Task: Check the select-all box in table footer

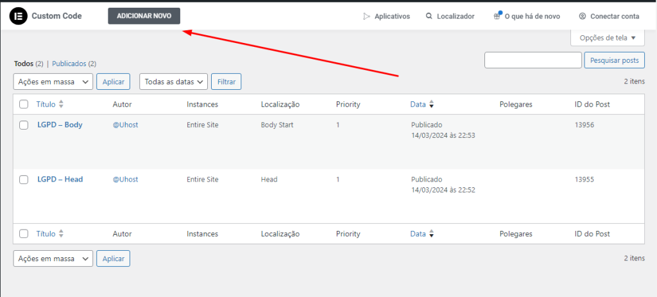Action: 24,233
